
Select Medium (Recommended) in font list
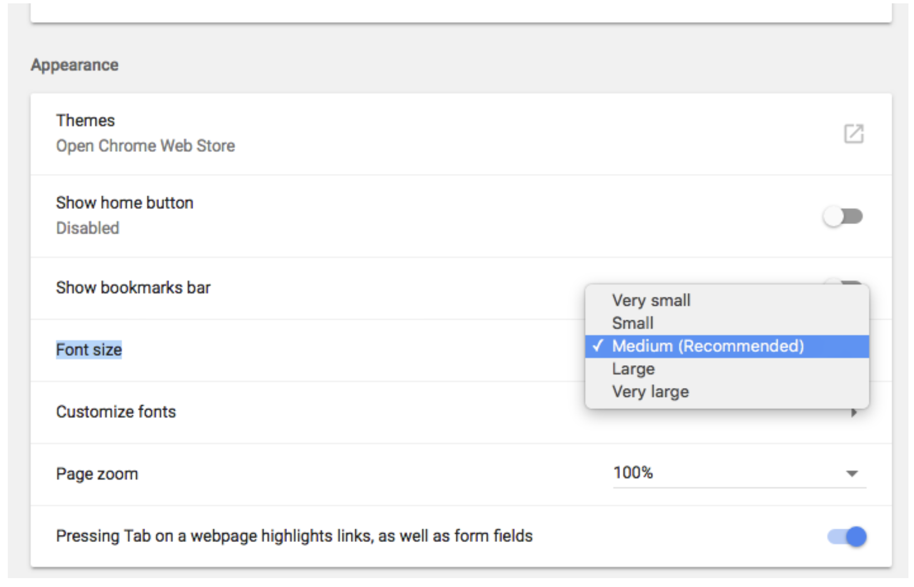[x=708, y=346]
